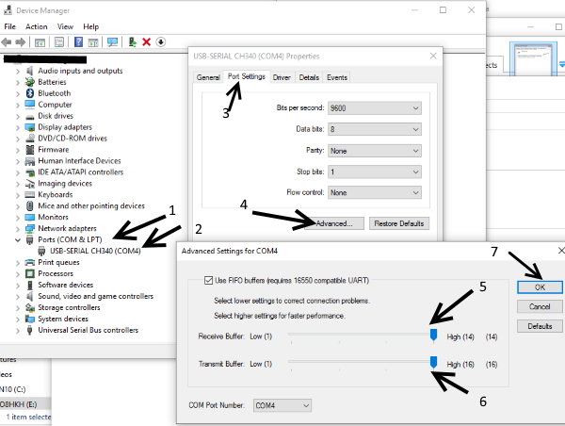This screenshot has width=565, height=426.
Task: Click the scan for hardware changes toolbar icon
Action: (112, 42)
